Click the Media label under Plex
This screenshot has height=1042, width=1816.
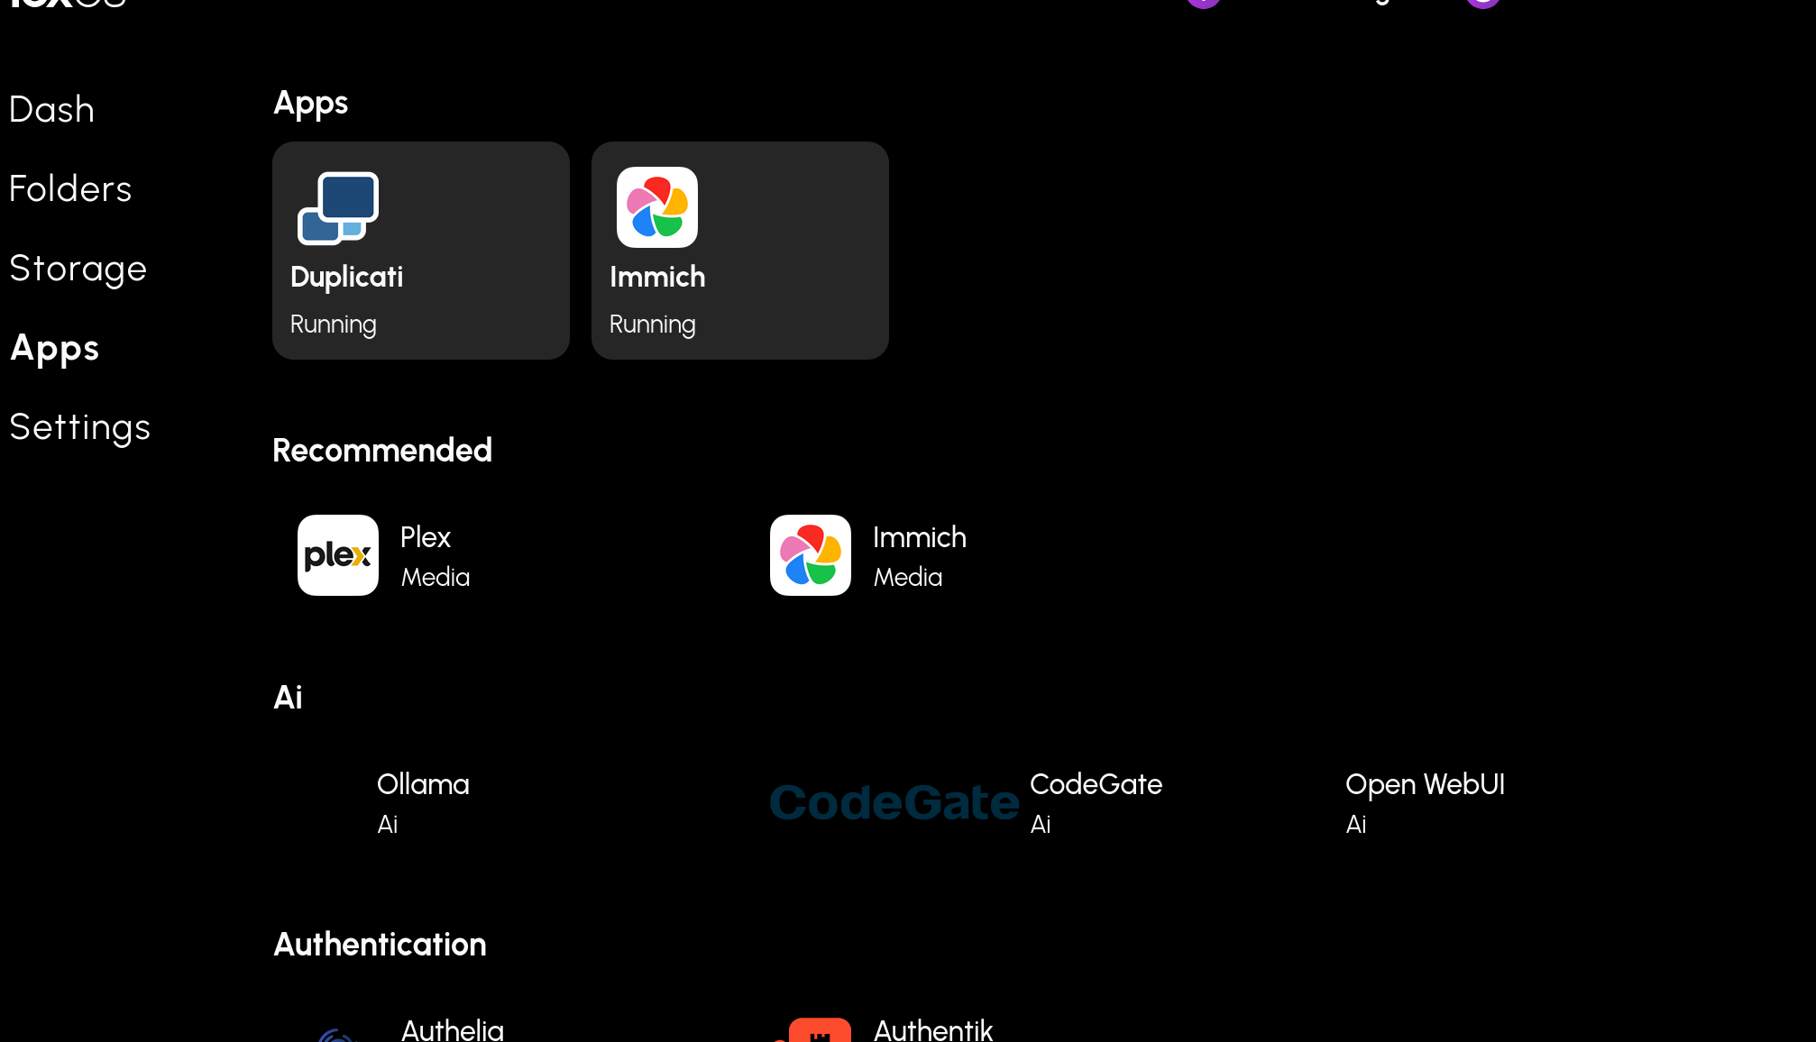436,577
